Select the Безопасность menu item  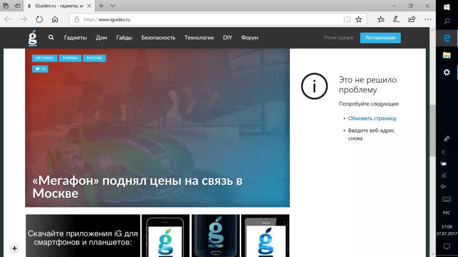pyautogui.click(x=157, y=37)
